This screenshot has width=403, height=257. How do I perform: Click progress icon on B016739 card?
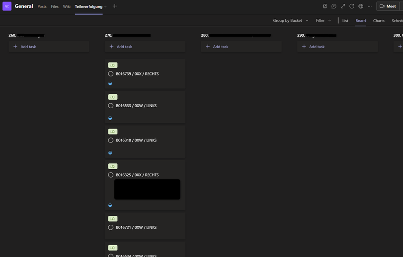110,83
